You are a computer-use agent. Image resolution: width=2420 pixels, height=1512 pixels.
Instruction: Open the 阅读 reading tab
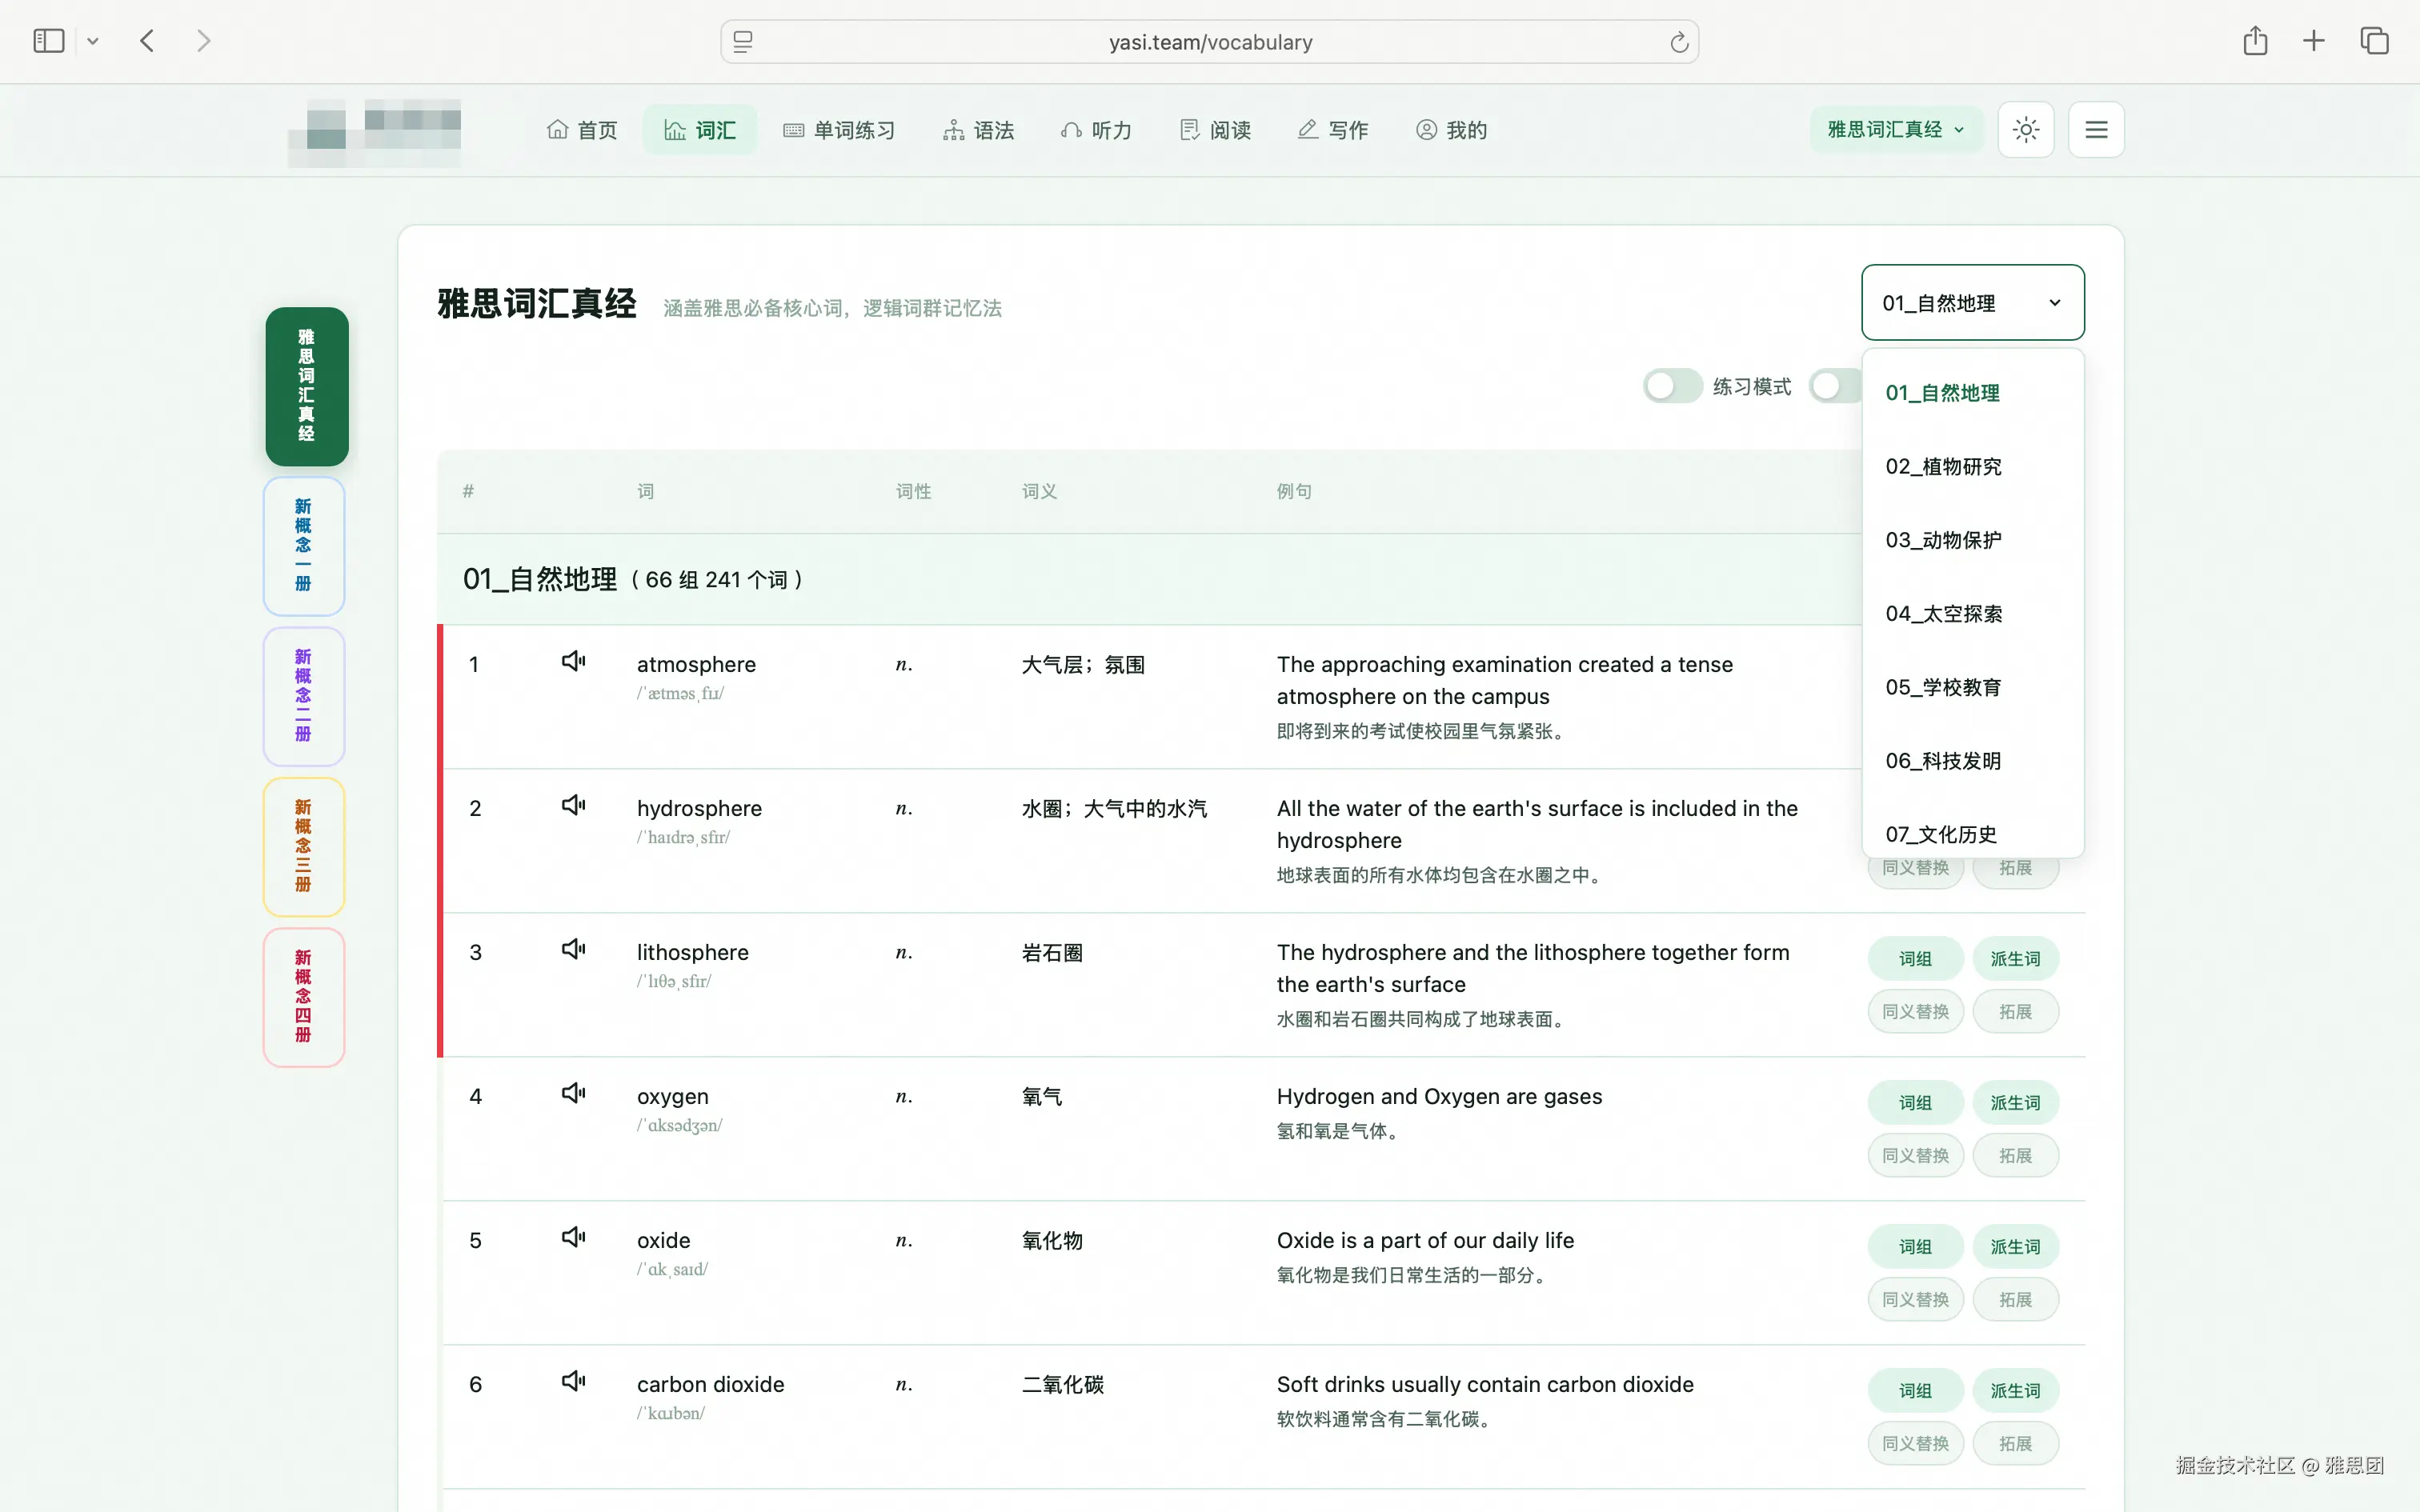point(1215,130)
